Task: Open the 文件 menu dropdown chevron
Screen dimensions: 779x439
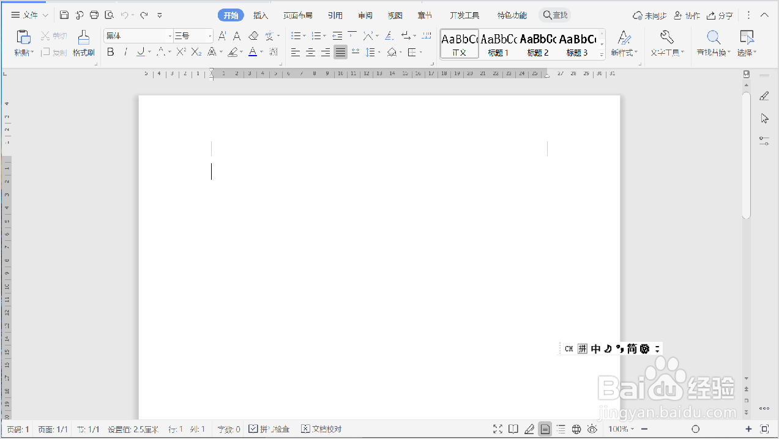Action: (45, 15)
